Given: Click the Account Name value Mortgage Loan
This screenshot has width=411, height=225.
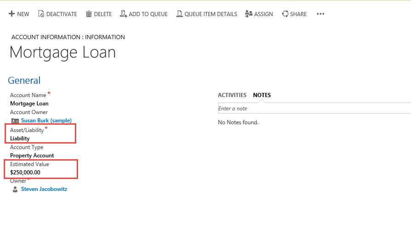Looking at the screenshot, I should click(29, 104).
